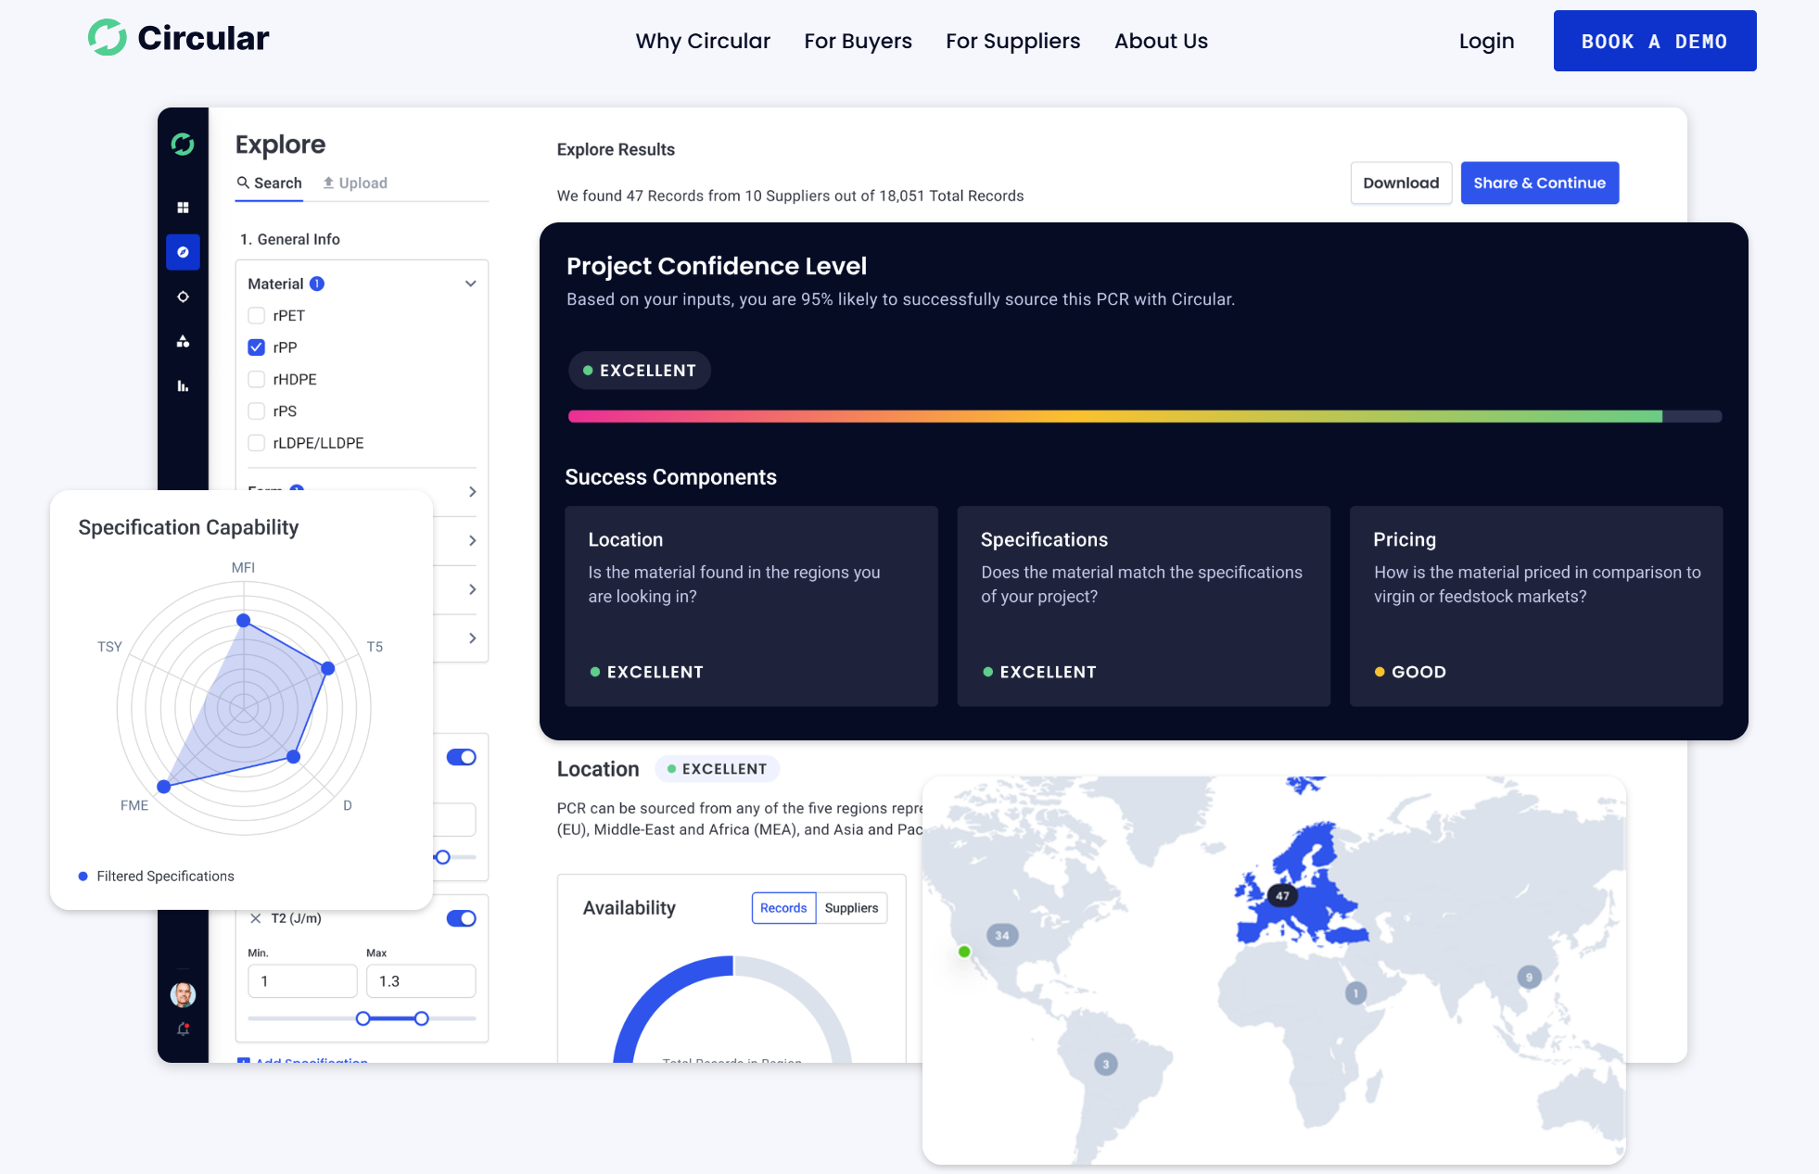This screenshot has width=1819, height=1174.
Task: Open the crosshair target icon in the sidebar
Action: pyautogui.click(x=183, y=297)
